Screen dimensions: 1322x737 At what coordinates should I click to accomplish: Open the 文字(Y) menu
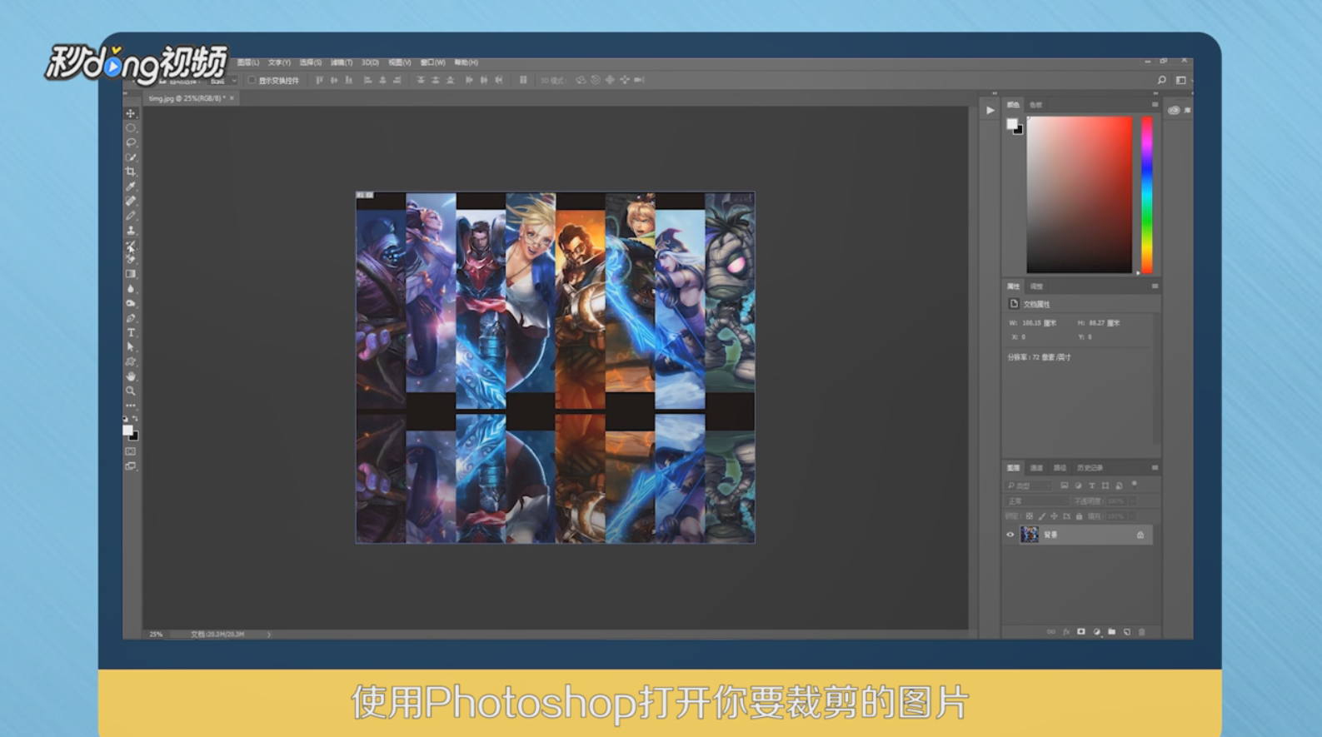(279, 62)
